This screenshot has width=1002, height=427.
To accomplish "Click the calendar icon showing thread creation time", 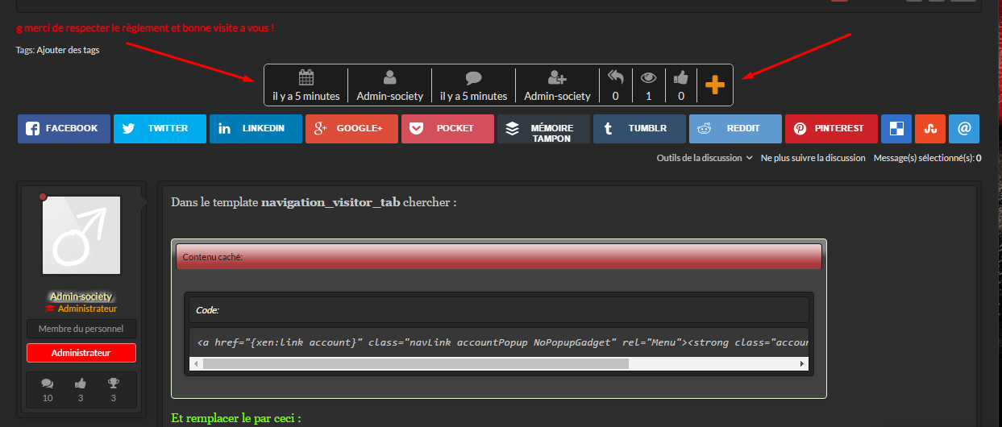I will (306, 78).
